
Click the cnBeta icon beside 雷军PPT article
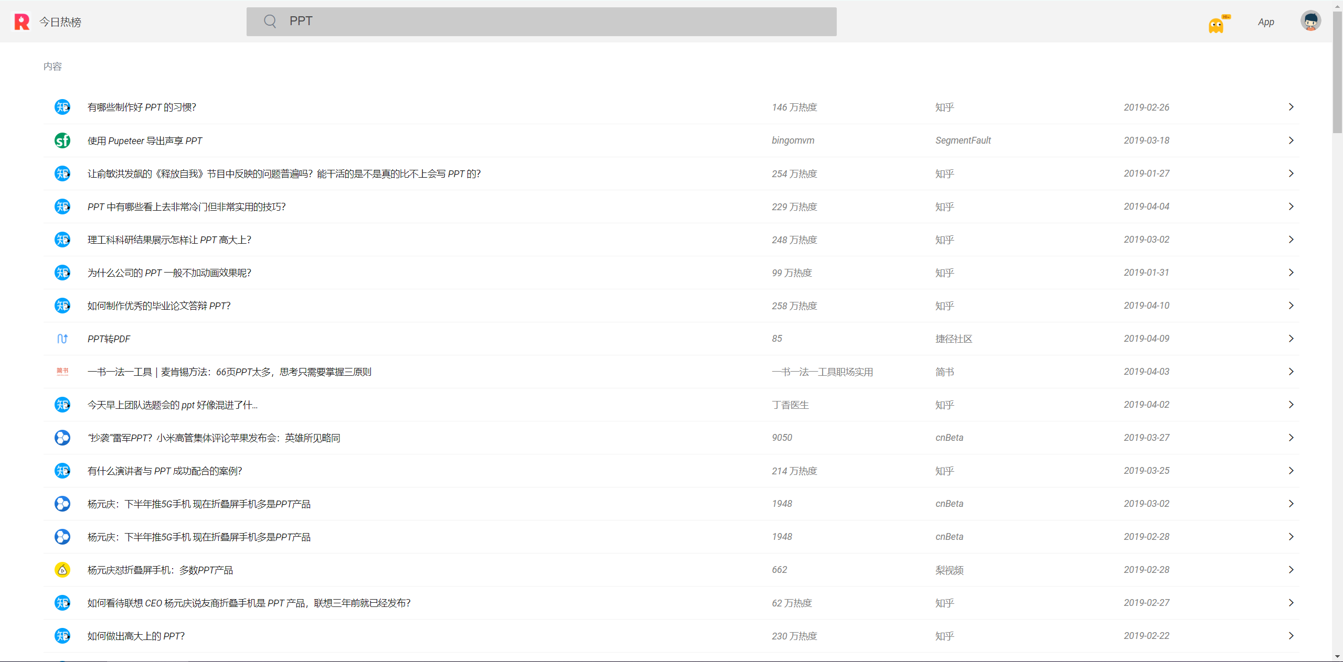(x=62, y=438)
